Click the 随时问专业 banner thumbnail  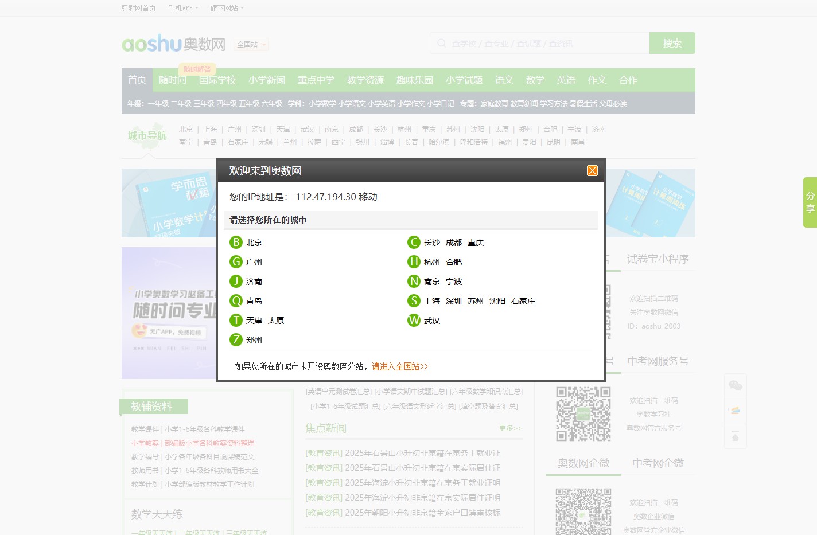169,313
